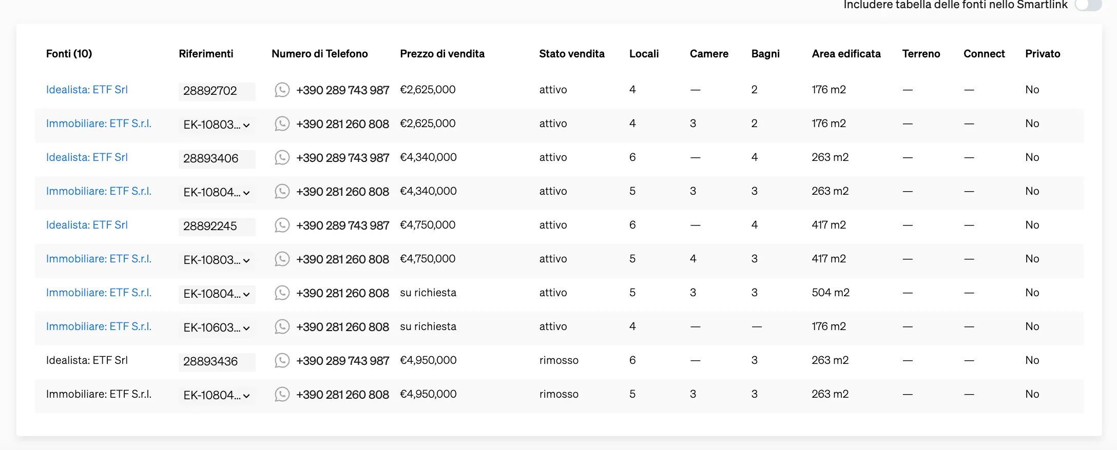Click the 'Connect' column header

(984, 54)
